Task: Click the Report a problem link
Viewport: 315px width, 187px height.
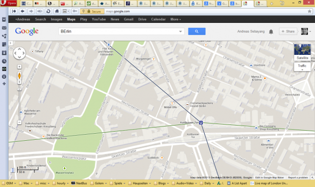Action: [x=298, y=177]
